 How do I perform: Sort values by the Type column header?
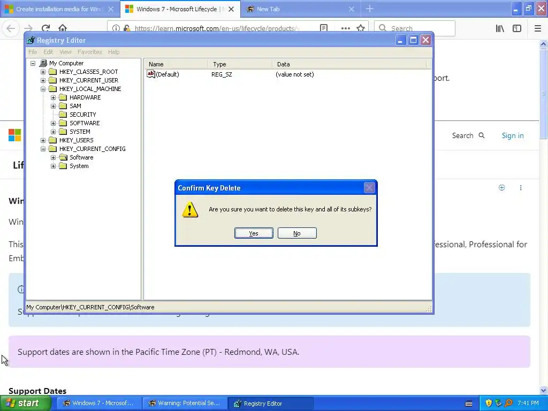coord(240,64)
